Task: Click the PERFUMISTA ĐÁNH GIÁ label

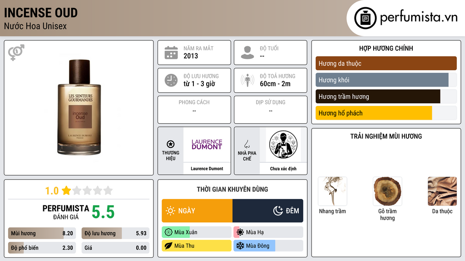Action: pos(66,212)
